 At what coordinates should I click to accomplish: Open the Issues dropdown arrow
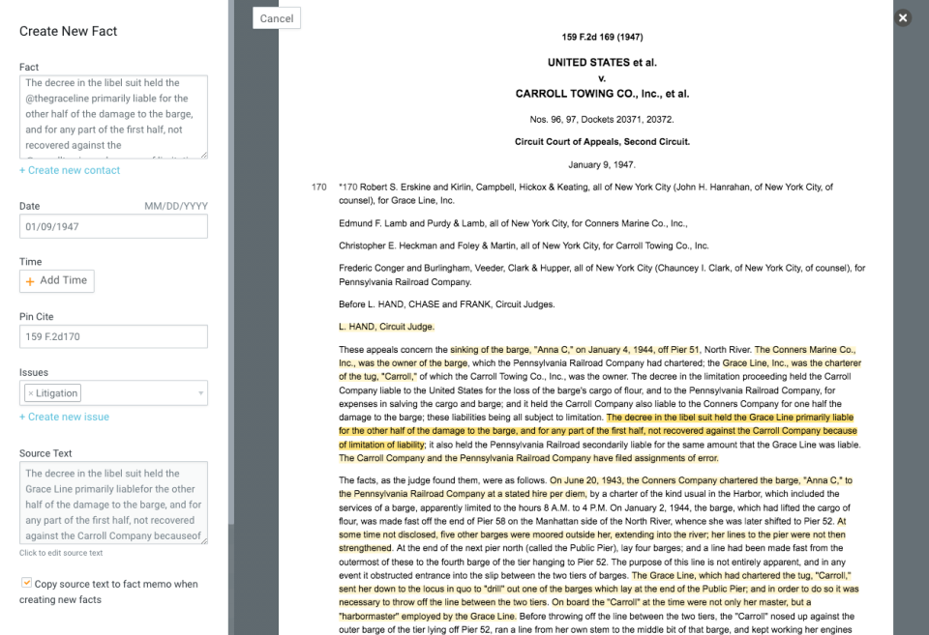pyautogui.click(x=201, y=393)
